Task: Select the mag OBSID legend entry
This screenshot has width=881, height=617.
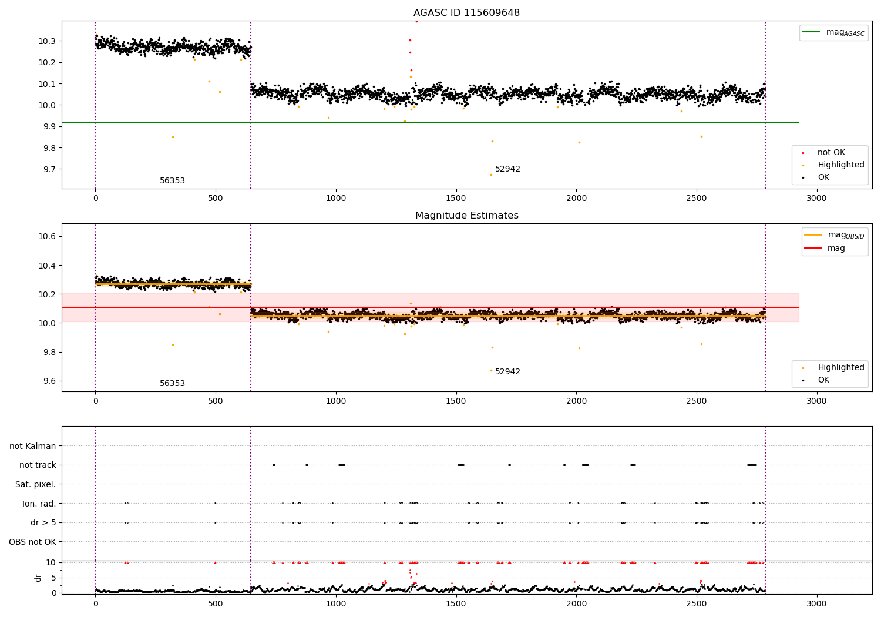Action: [835, 235]
